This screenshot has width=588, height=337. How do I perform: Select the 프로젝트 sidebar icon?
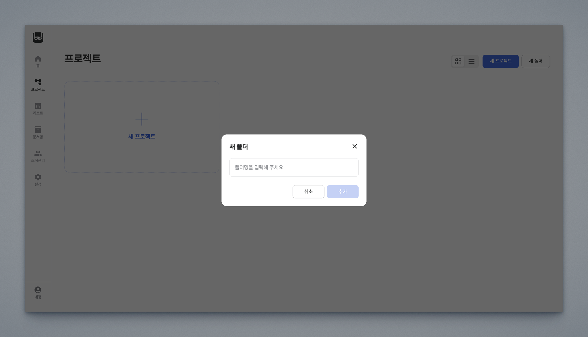click(x=38, y=82)
